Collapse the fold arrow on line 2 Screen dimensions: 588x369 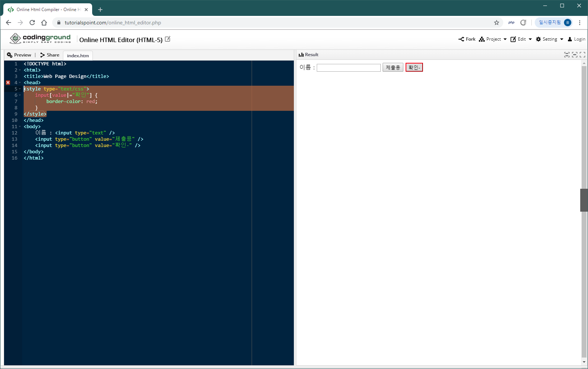click(20, 70)
